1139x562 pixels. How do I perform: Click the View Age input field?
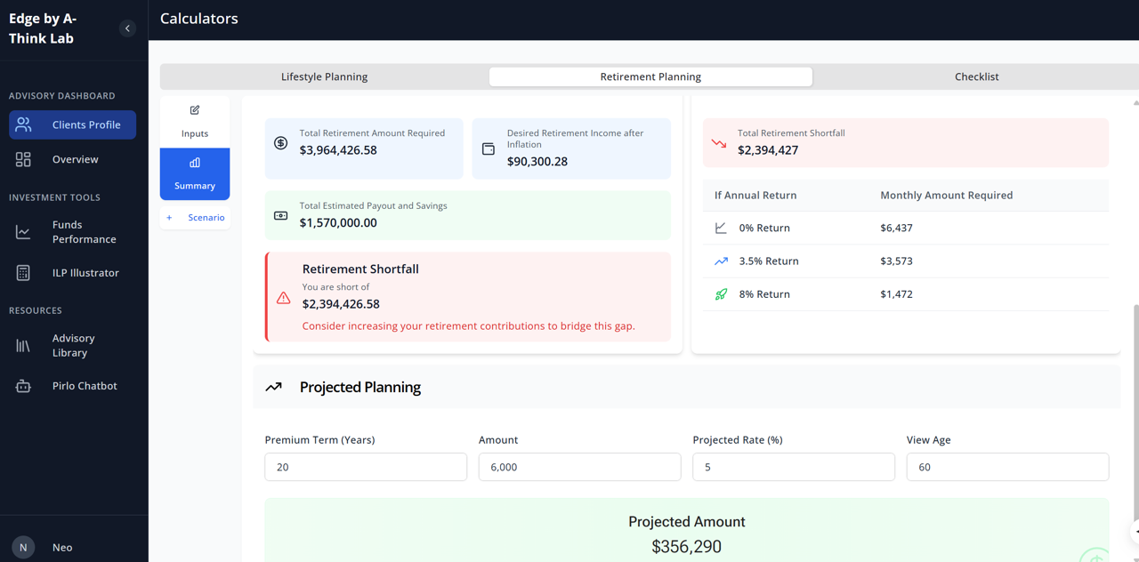(1007, 467)
